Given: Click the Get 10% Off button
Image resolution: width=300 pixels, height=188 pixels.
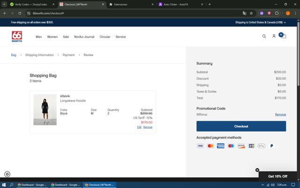Looking at the screenshot, I should pos(277,176).
